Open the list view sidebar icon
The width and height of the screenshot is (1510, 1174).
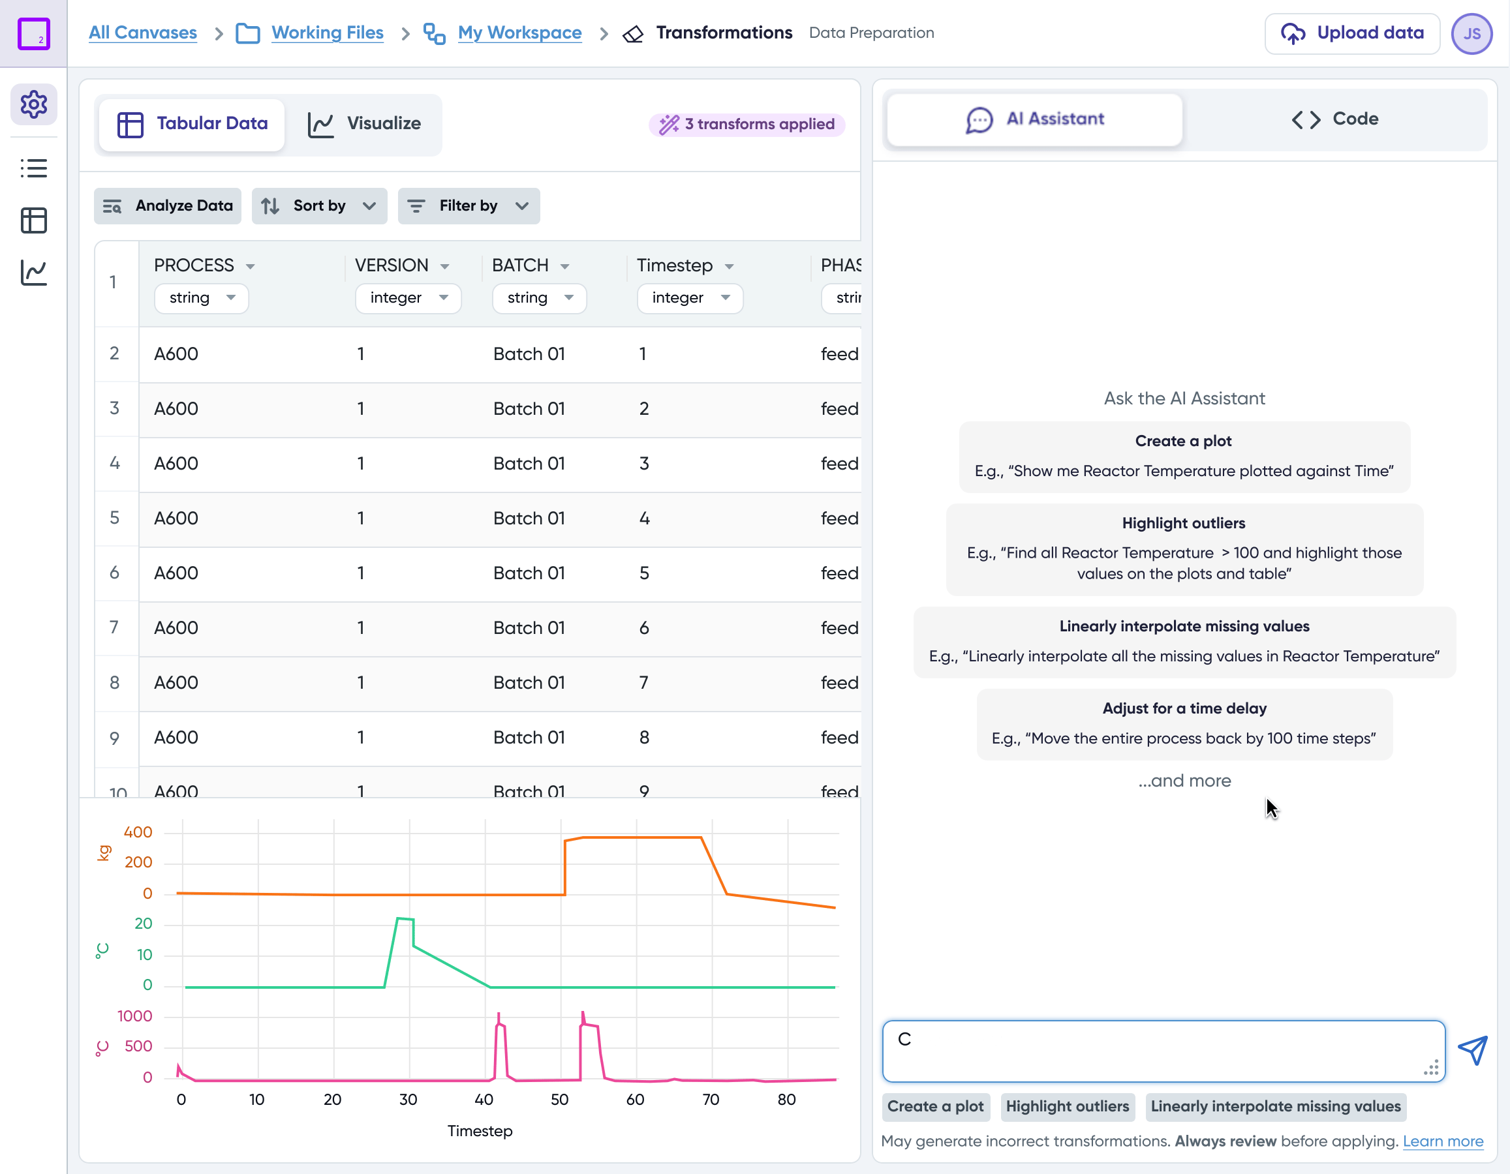click(x=33, y=168)
